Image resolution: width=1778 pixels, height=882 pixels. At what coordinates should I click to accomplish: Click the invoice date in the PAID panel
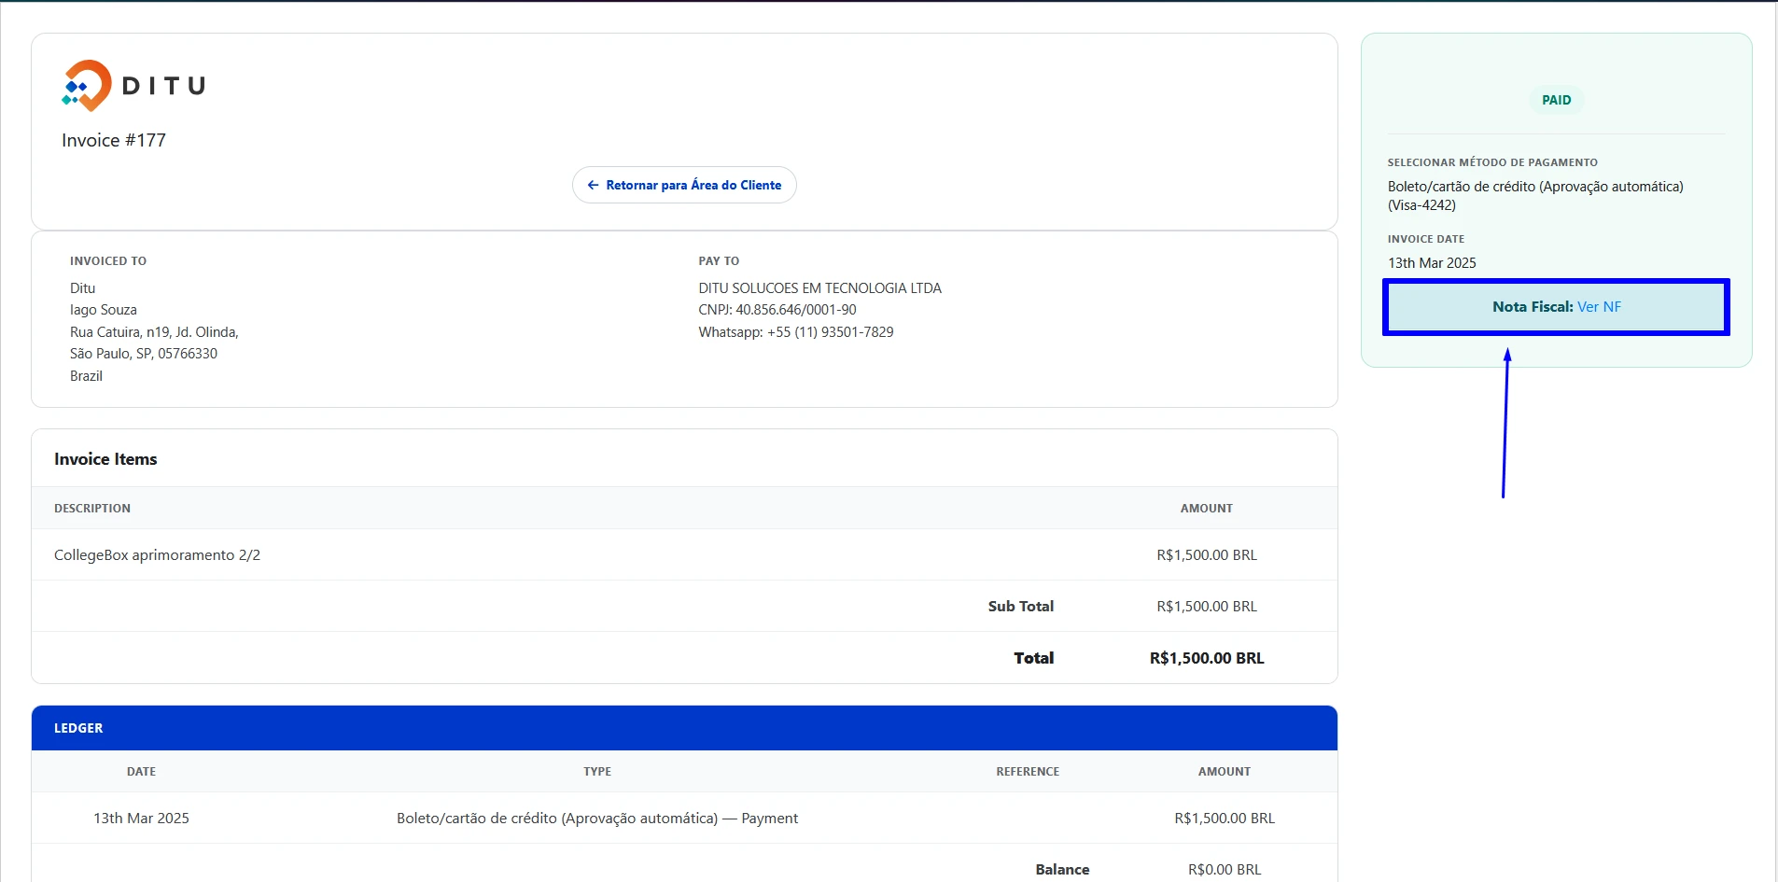click(1432, 263)
